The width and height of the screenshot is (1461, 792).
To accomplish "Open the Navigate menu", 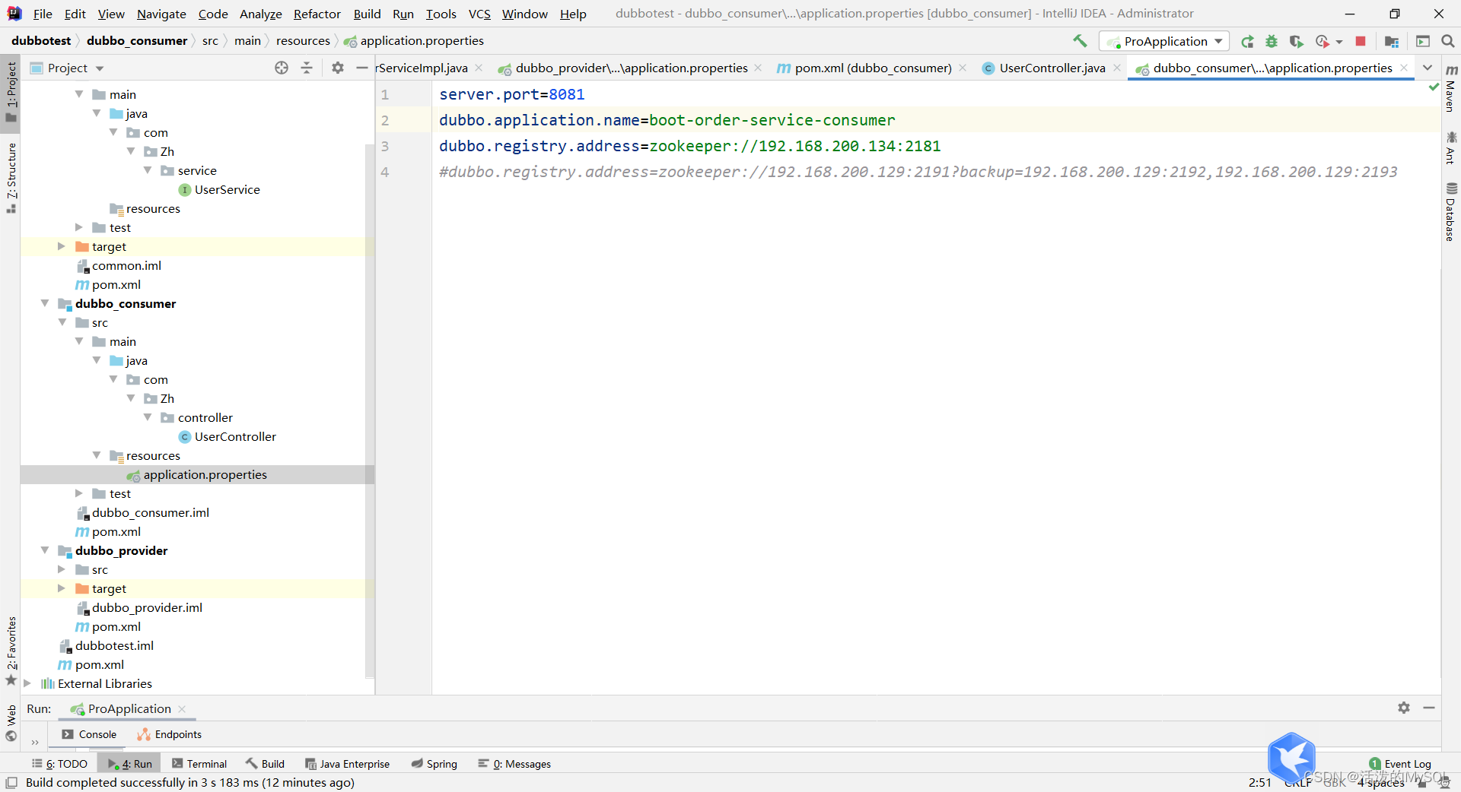I will point(161,14).
